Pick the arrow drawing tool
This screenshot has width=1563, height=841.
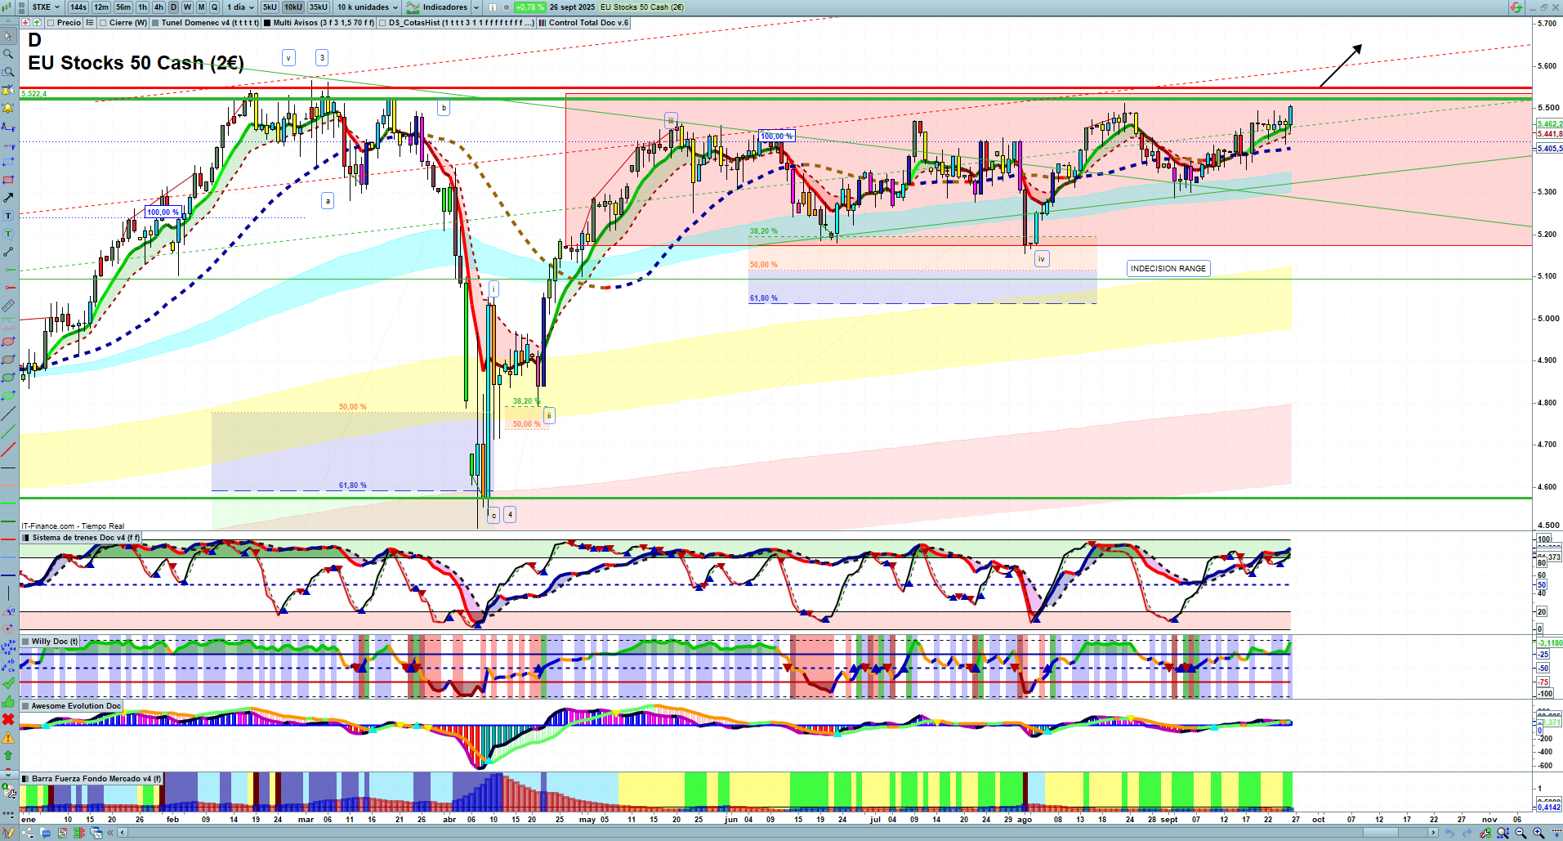click(8, 198)
